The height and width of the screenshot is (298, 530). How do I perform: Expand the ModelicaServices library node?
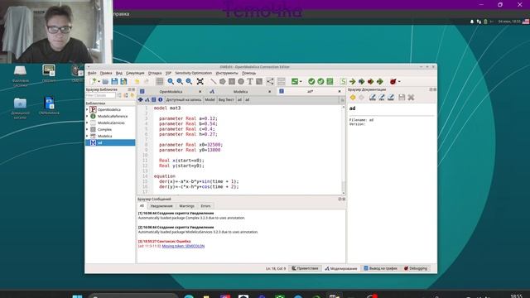87,123
